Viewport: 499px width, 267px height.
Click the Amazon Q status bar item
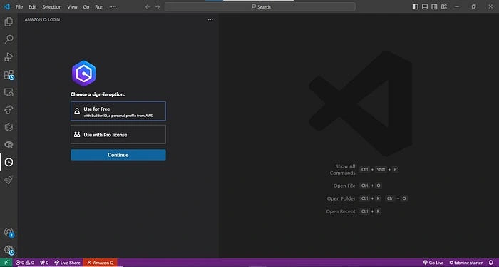click(x=101, y=263)
